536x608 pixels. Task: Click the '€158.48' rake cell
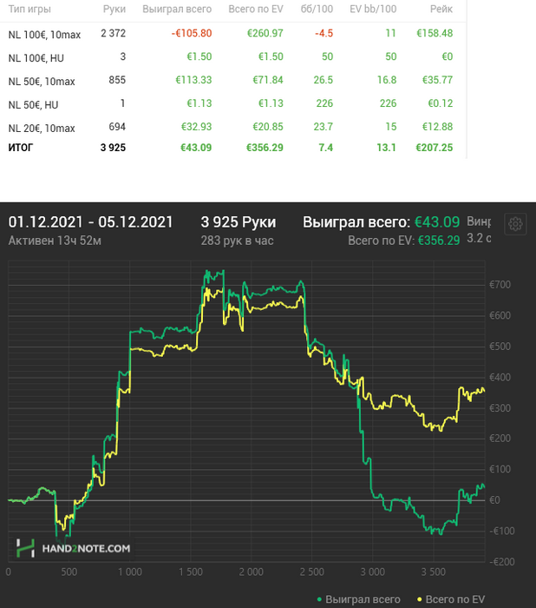click(x=435, y=33)
